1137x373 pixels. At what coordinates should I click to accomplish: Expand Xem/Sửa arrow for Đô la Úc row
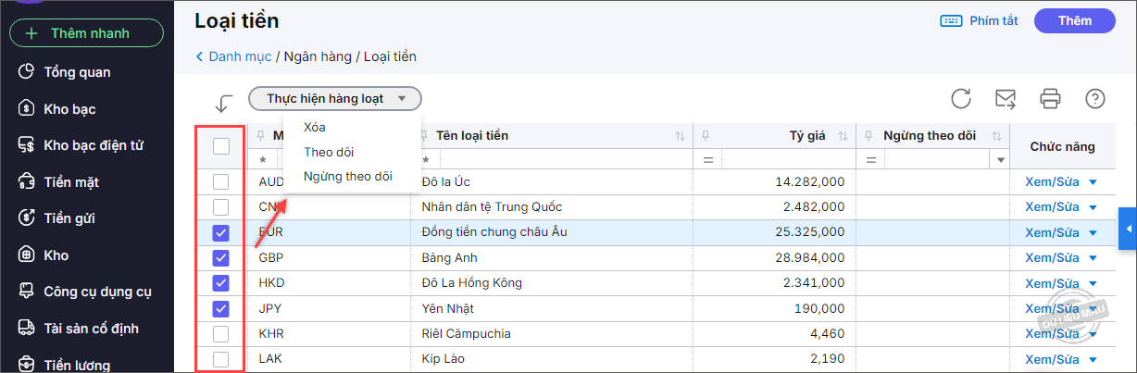pyautogui.click(x=1093, y=182)
